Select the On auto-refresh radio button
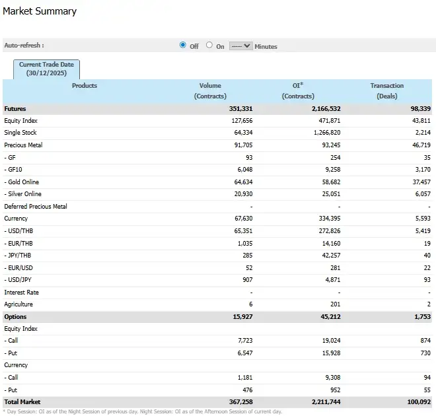Viewport: 436px width, 416px height. coord(209,46)
